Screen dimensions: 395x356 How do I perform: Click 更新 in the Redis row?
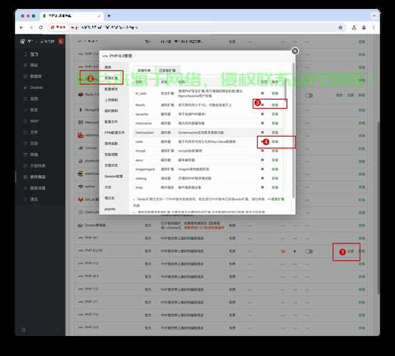coord(339,95)
